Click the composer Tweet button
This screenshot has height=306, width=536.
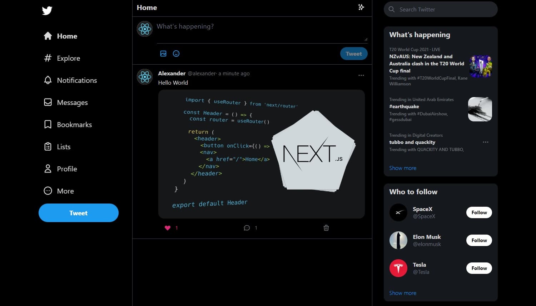(354, 54)
